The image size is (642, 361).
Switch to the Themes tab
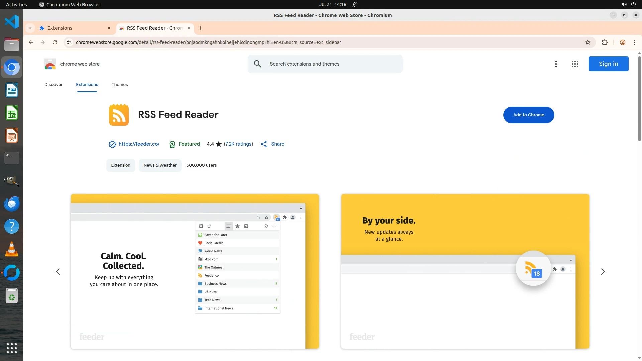(x=119, y=85)
